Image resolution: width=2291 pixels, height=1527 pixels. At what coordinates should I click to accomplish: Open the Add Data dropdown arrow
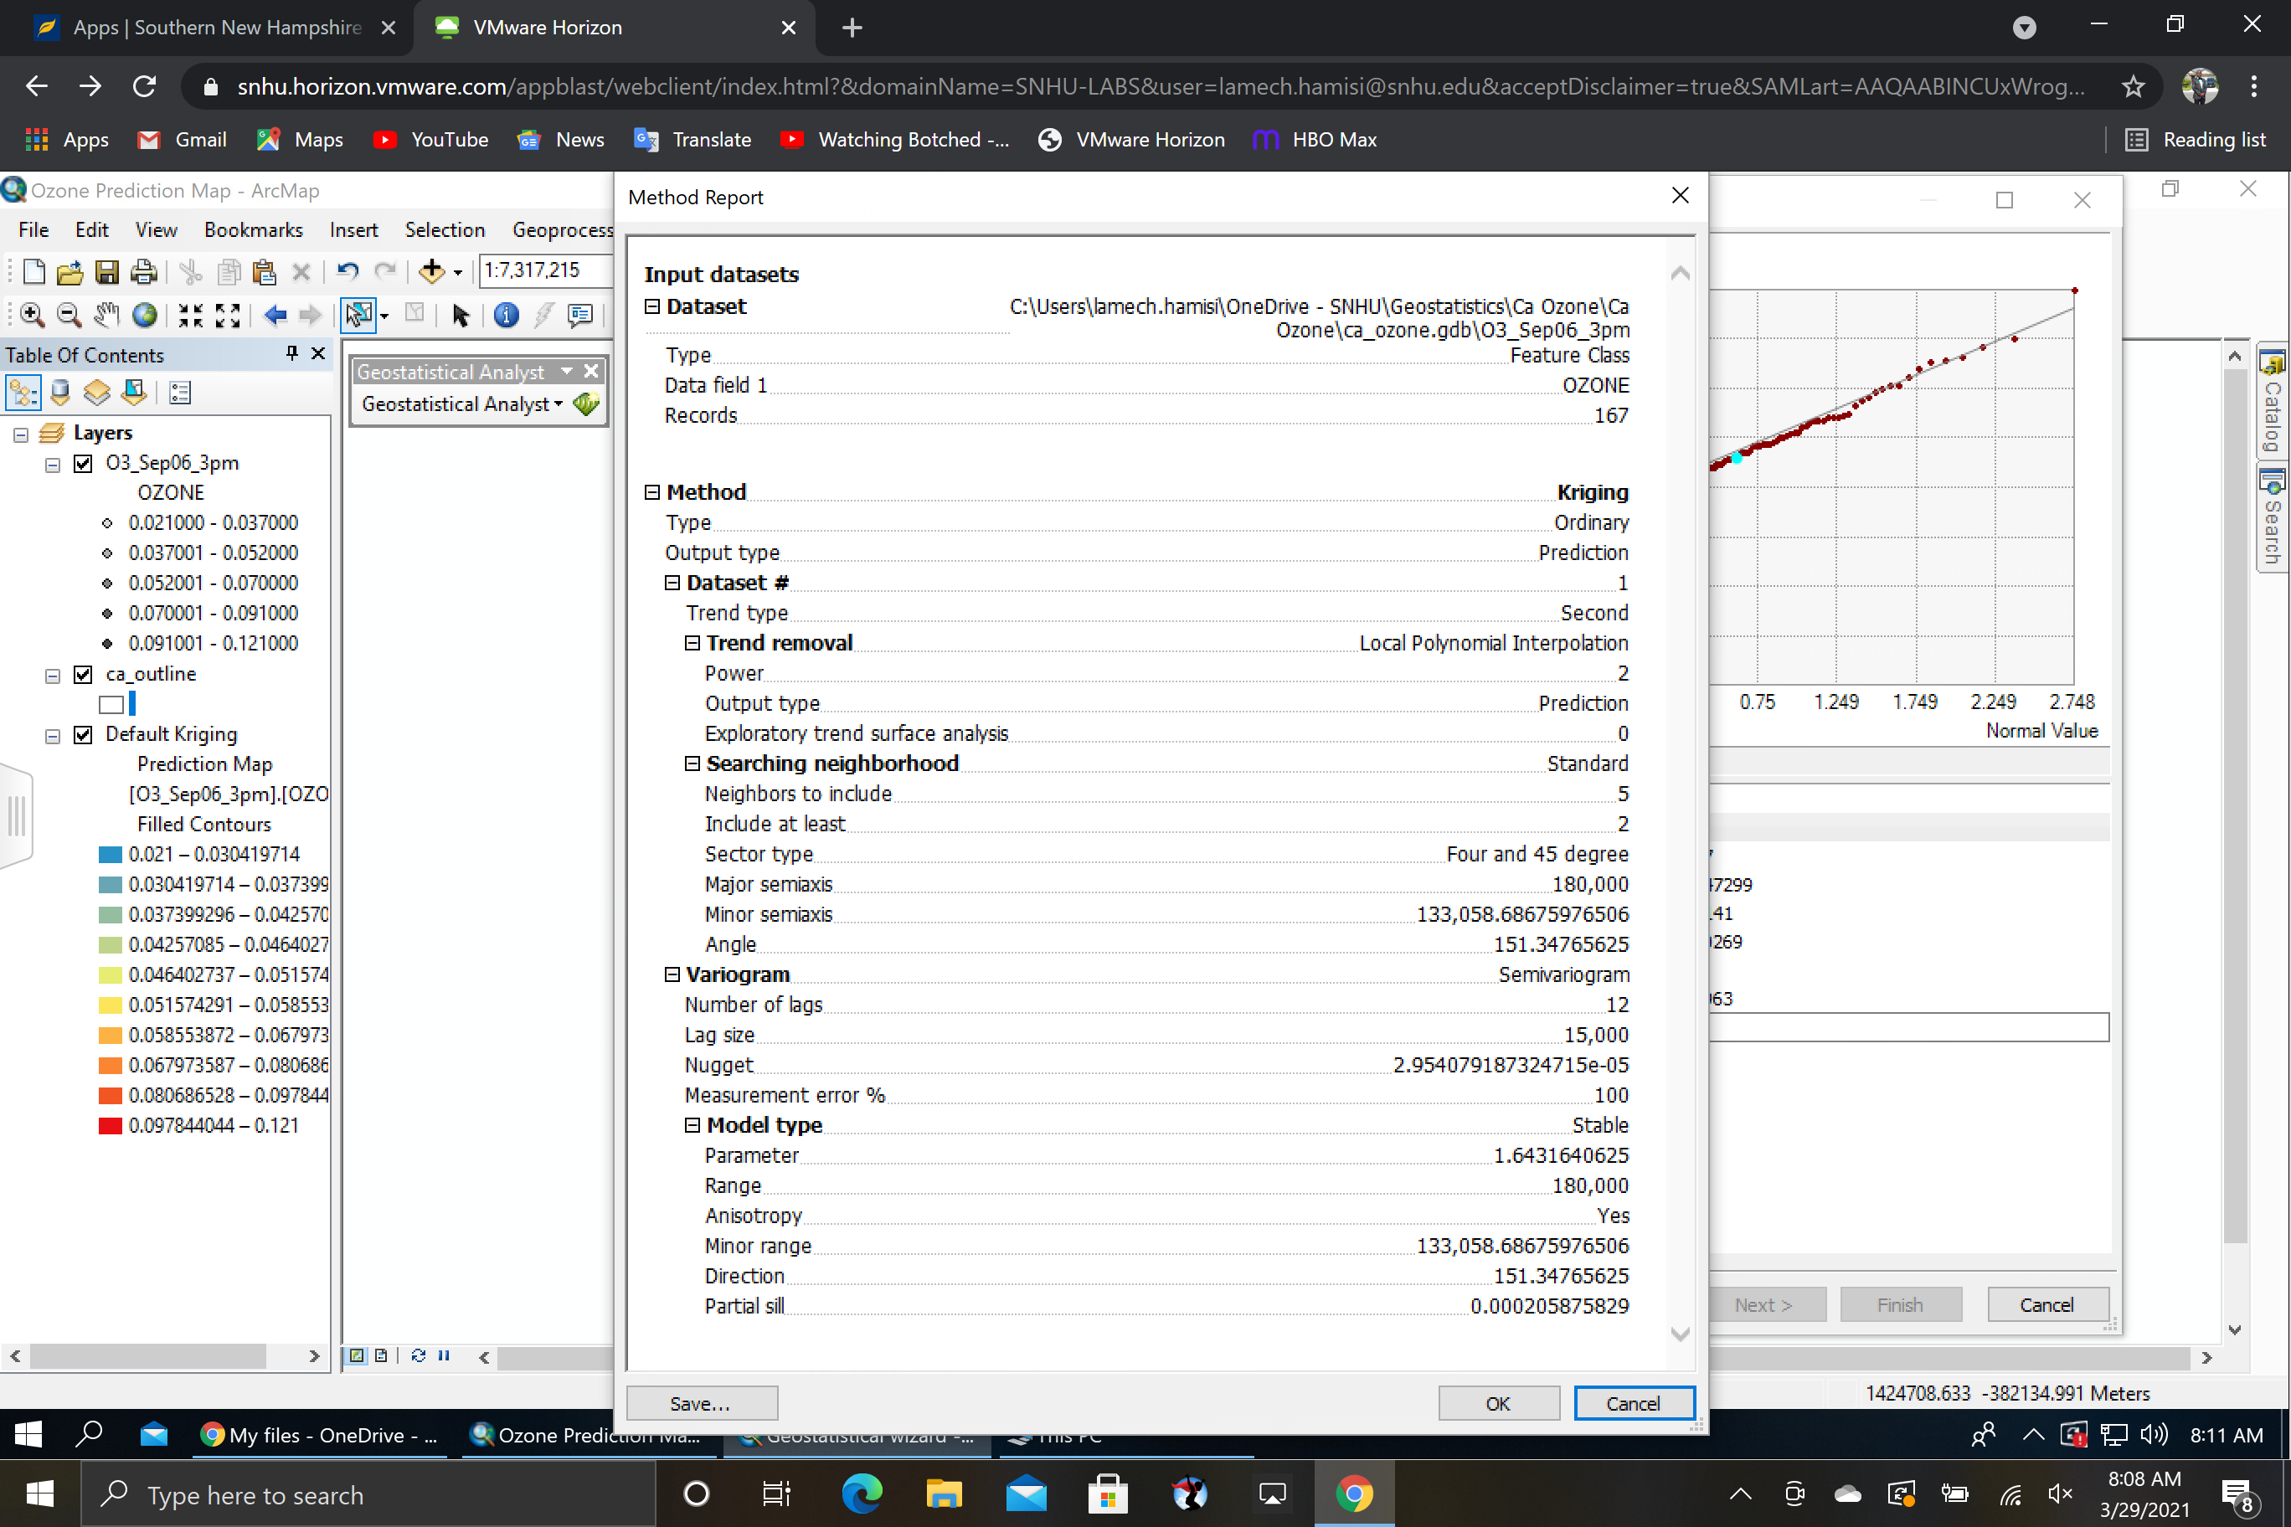pyautogui.click(x=458, y=273)
